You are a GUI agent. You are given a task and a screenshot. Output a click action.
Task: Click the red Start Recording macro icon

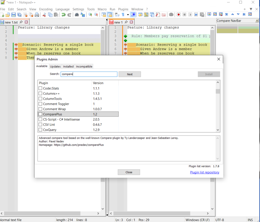[179, 15]
